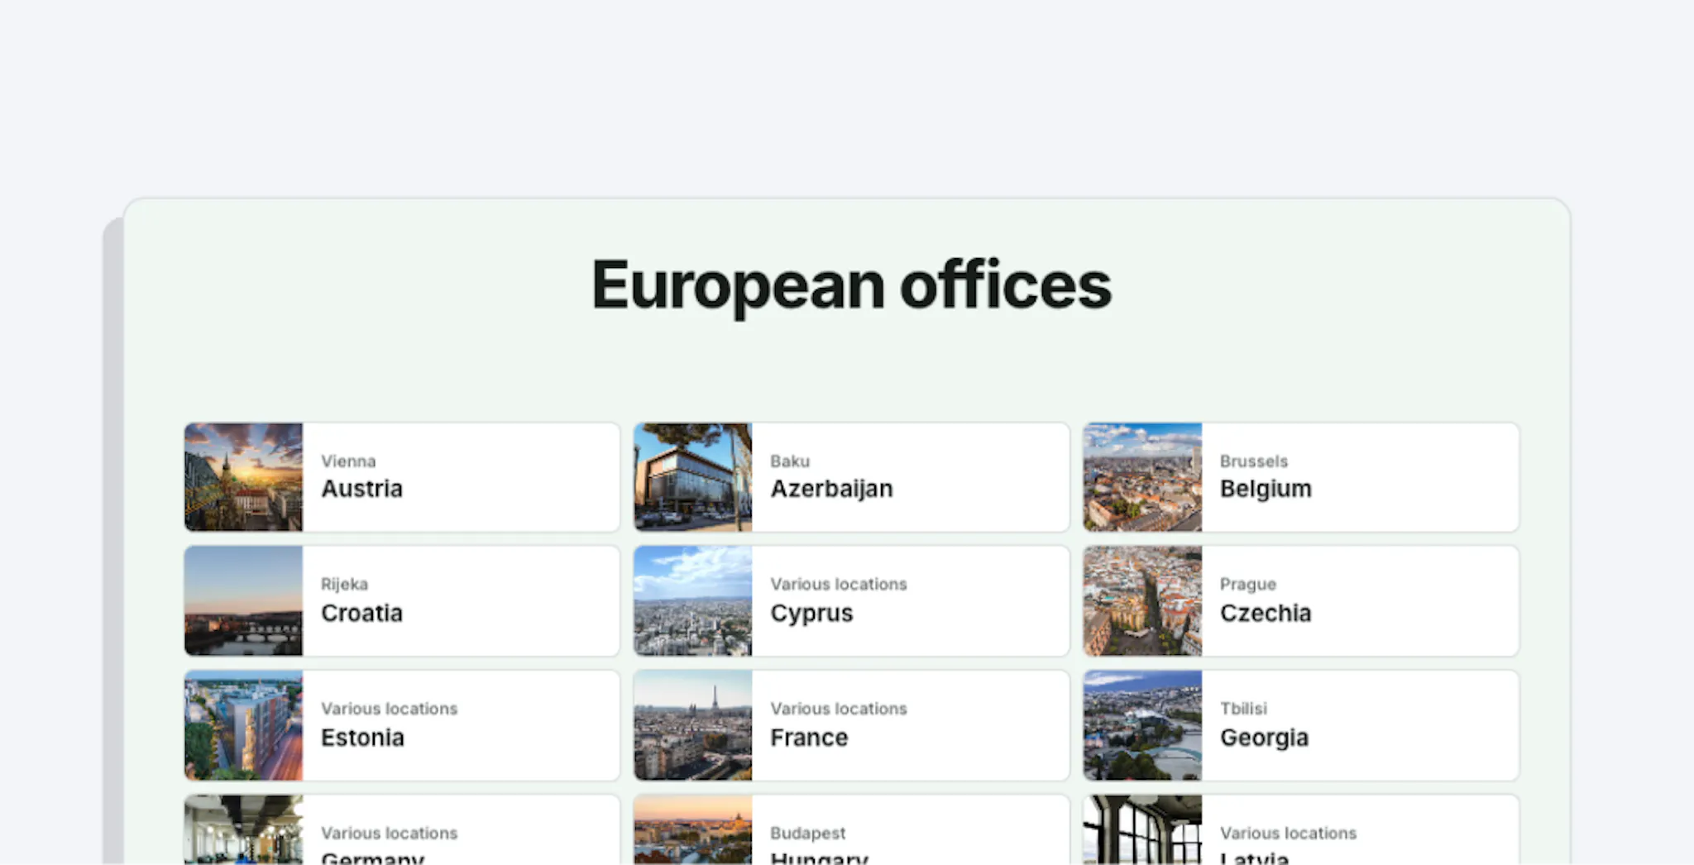Open the France office card
Viewport: 1694px width, 865px height.
(851, 725)
